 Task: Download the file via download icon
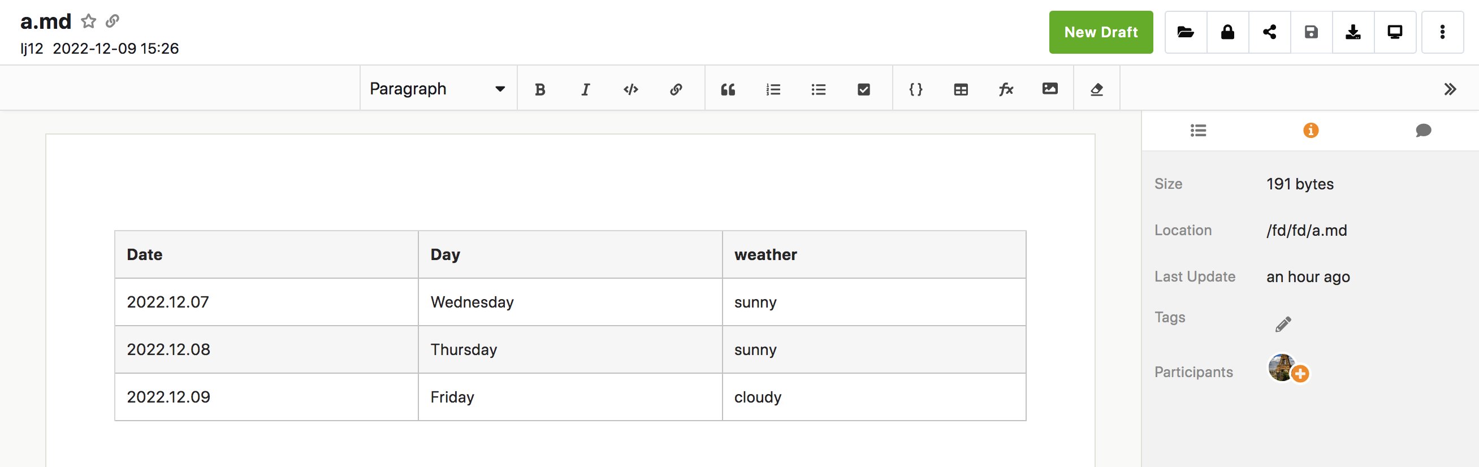[1353, 32]
